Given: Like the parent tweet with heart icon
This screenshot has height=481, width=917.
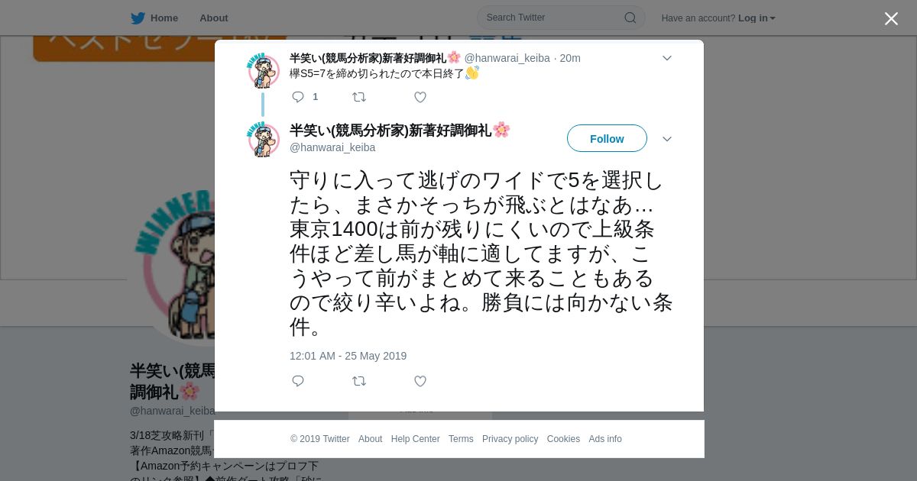Looking at the screenshot, I should (420, 97).
